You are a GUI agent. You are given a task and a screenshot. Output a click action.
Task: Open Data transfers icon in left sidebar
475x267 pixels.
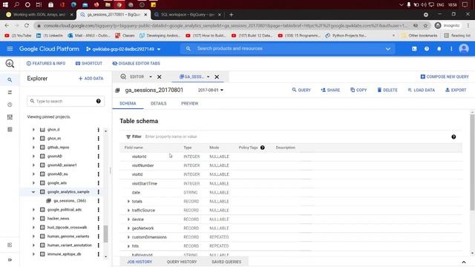pos(10,92)
